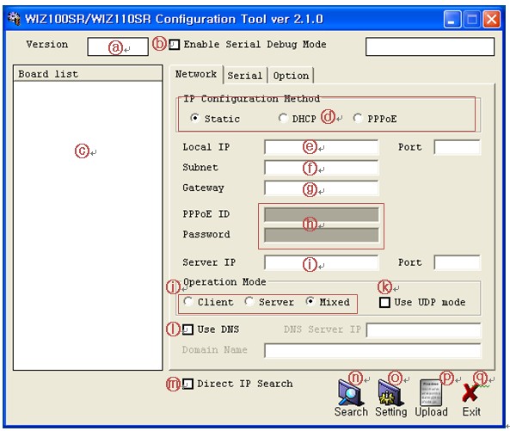Click the Gateway input field
The width and height of the screenshot is (510, 431).
coord(322,188)
